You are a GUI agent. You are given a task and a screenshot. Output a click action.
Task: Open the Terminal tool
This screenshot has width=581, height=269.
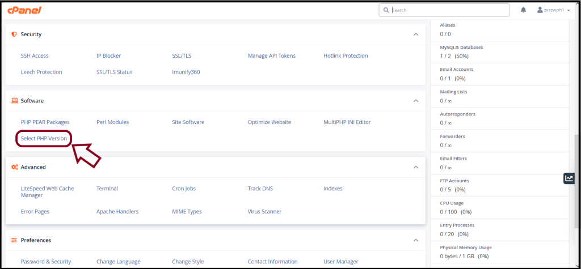[107, 189]
